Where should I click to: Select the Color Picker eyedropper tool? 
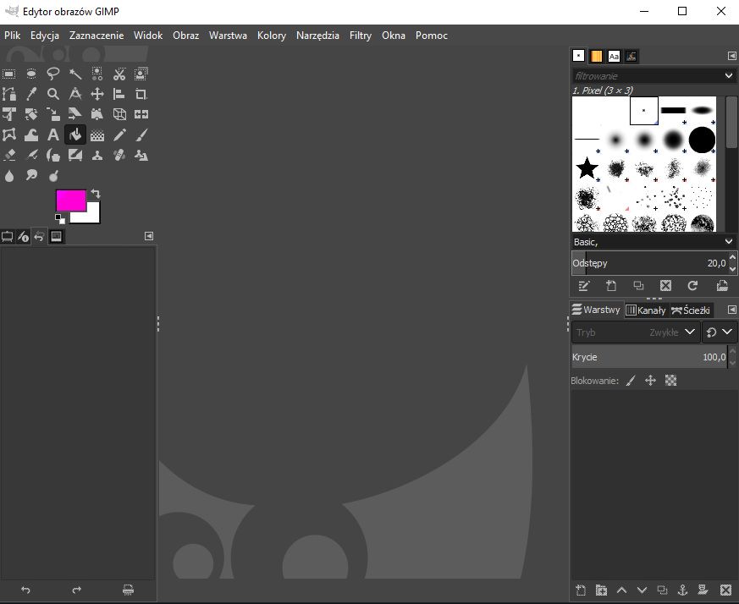pos(31,94)
